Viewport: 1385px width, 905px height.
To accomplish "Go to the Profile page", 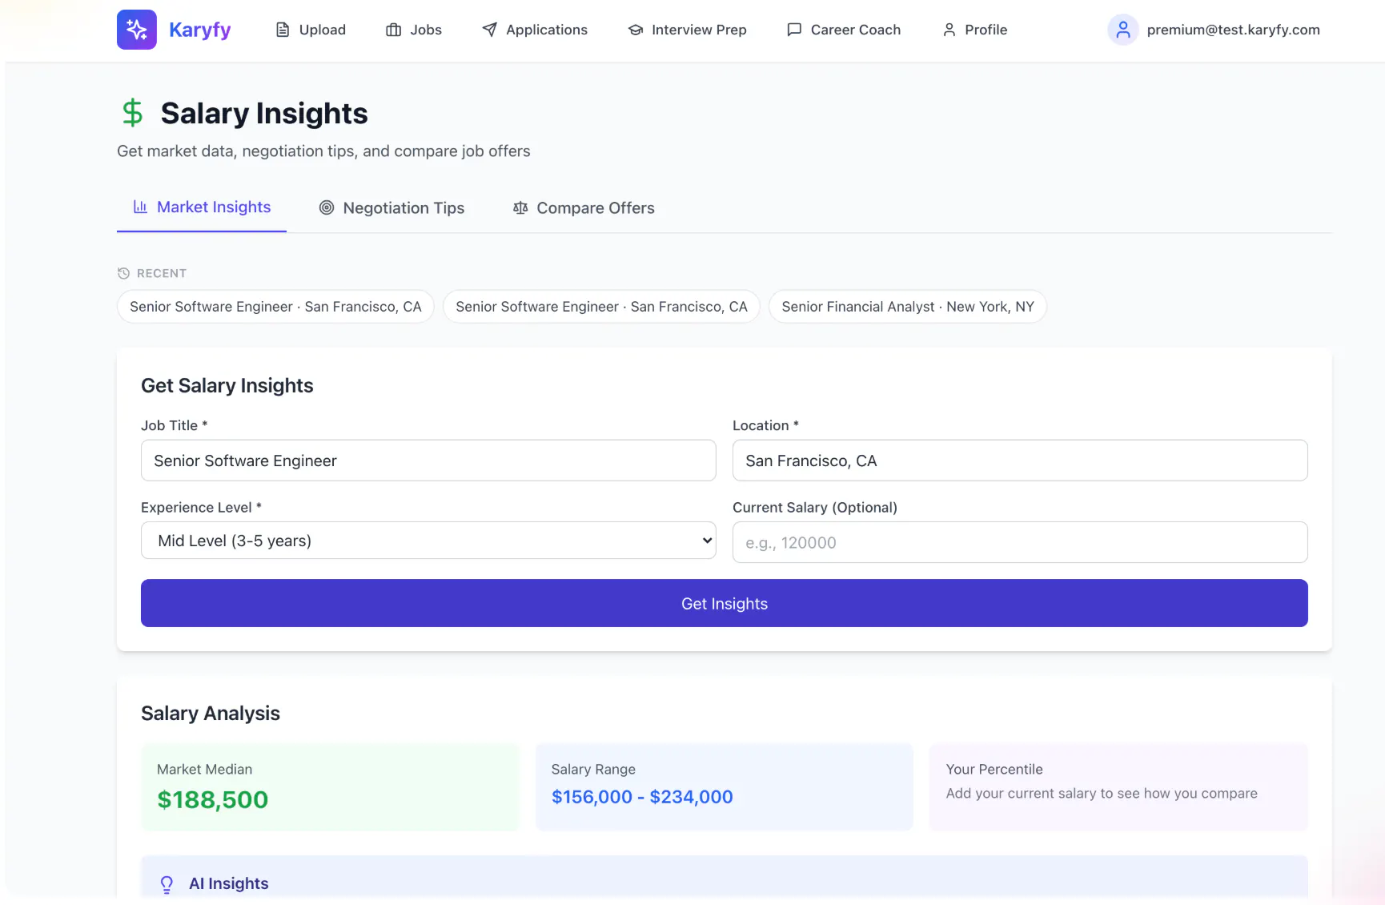I will [x=974, y=30].
